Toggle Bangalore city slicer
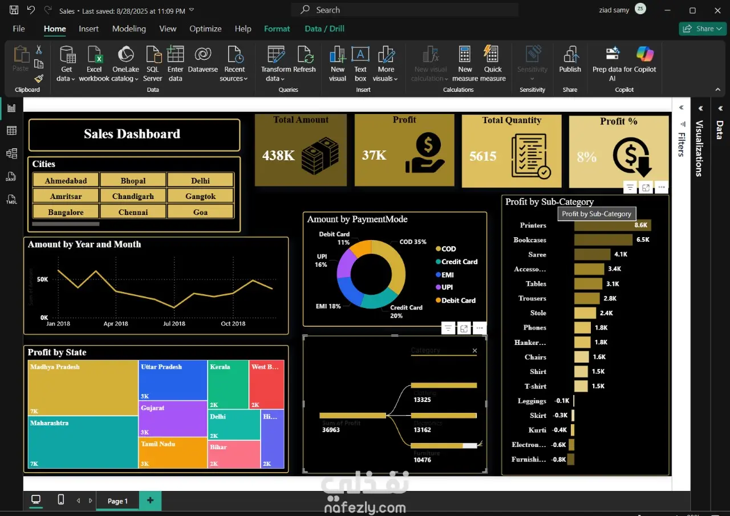This screenshot has width=730, height=516. [x=66, y=212]
